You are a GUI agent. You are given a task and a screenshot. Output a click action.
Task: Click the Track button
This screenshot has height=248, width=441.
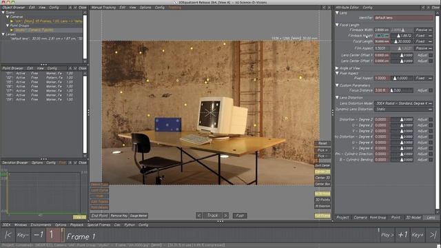[x=212, y=216]
